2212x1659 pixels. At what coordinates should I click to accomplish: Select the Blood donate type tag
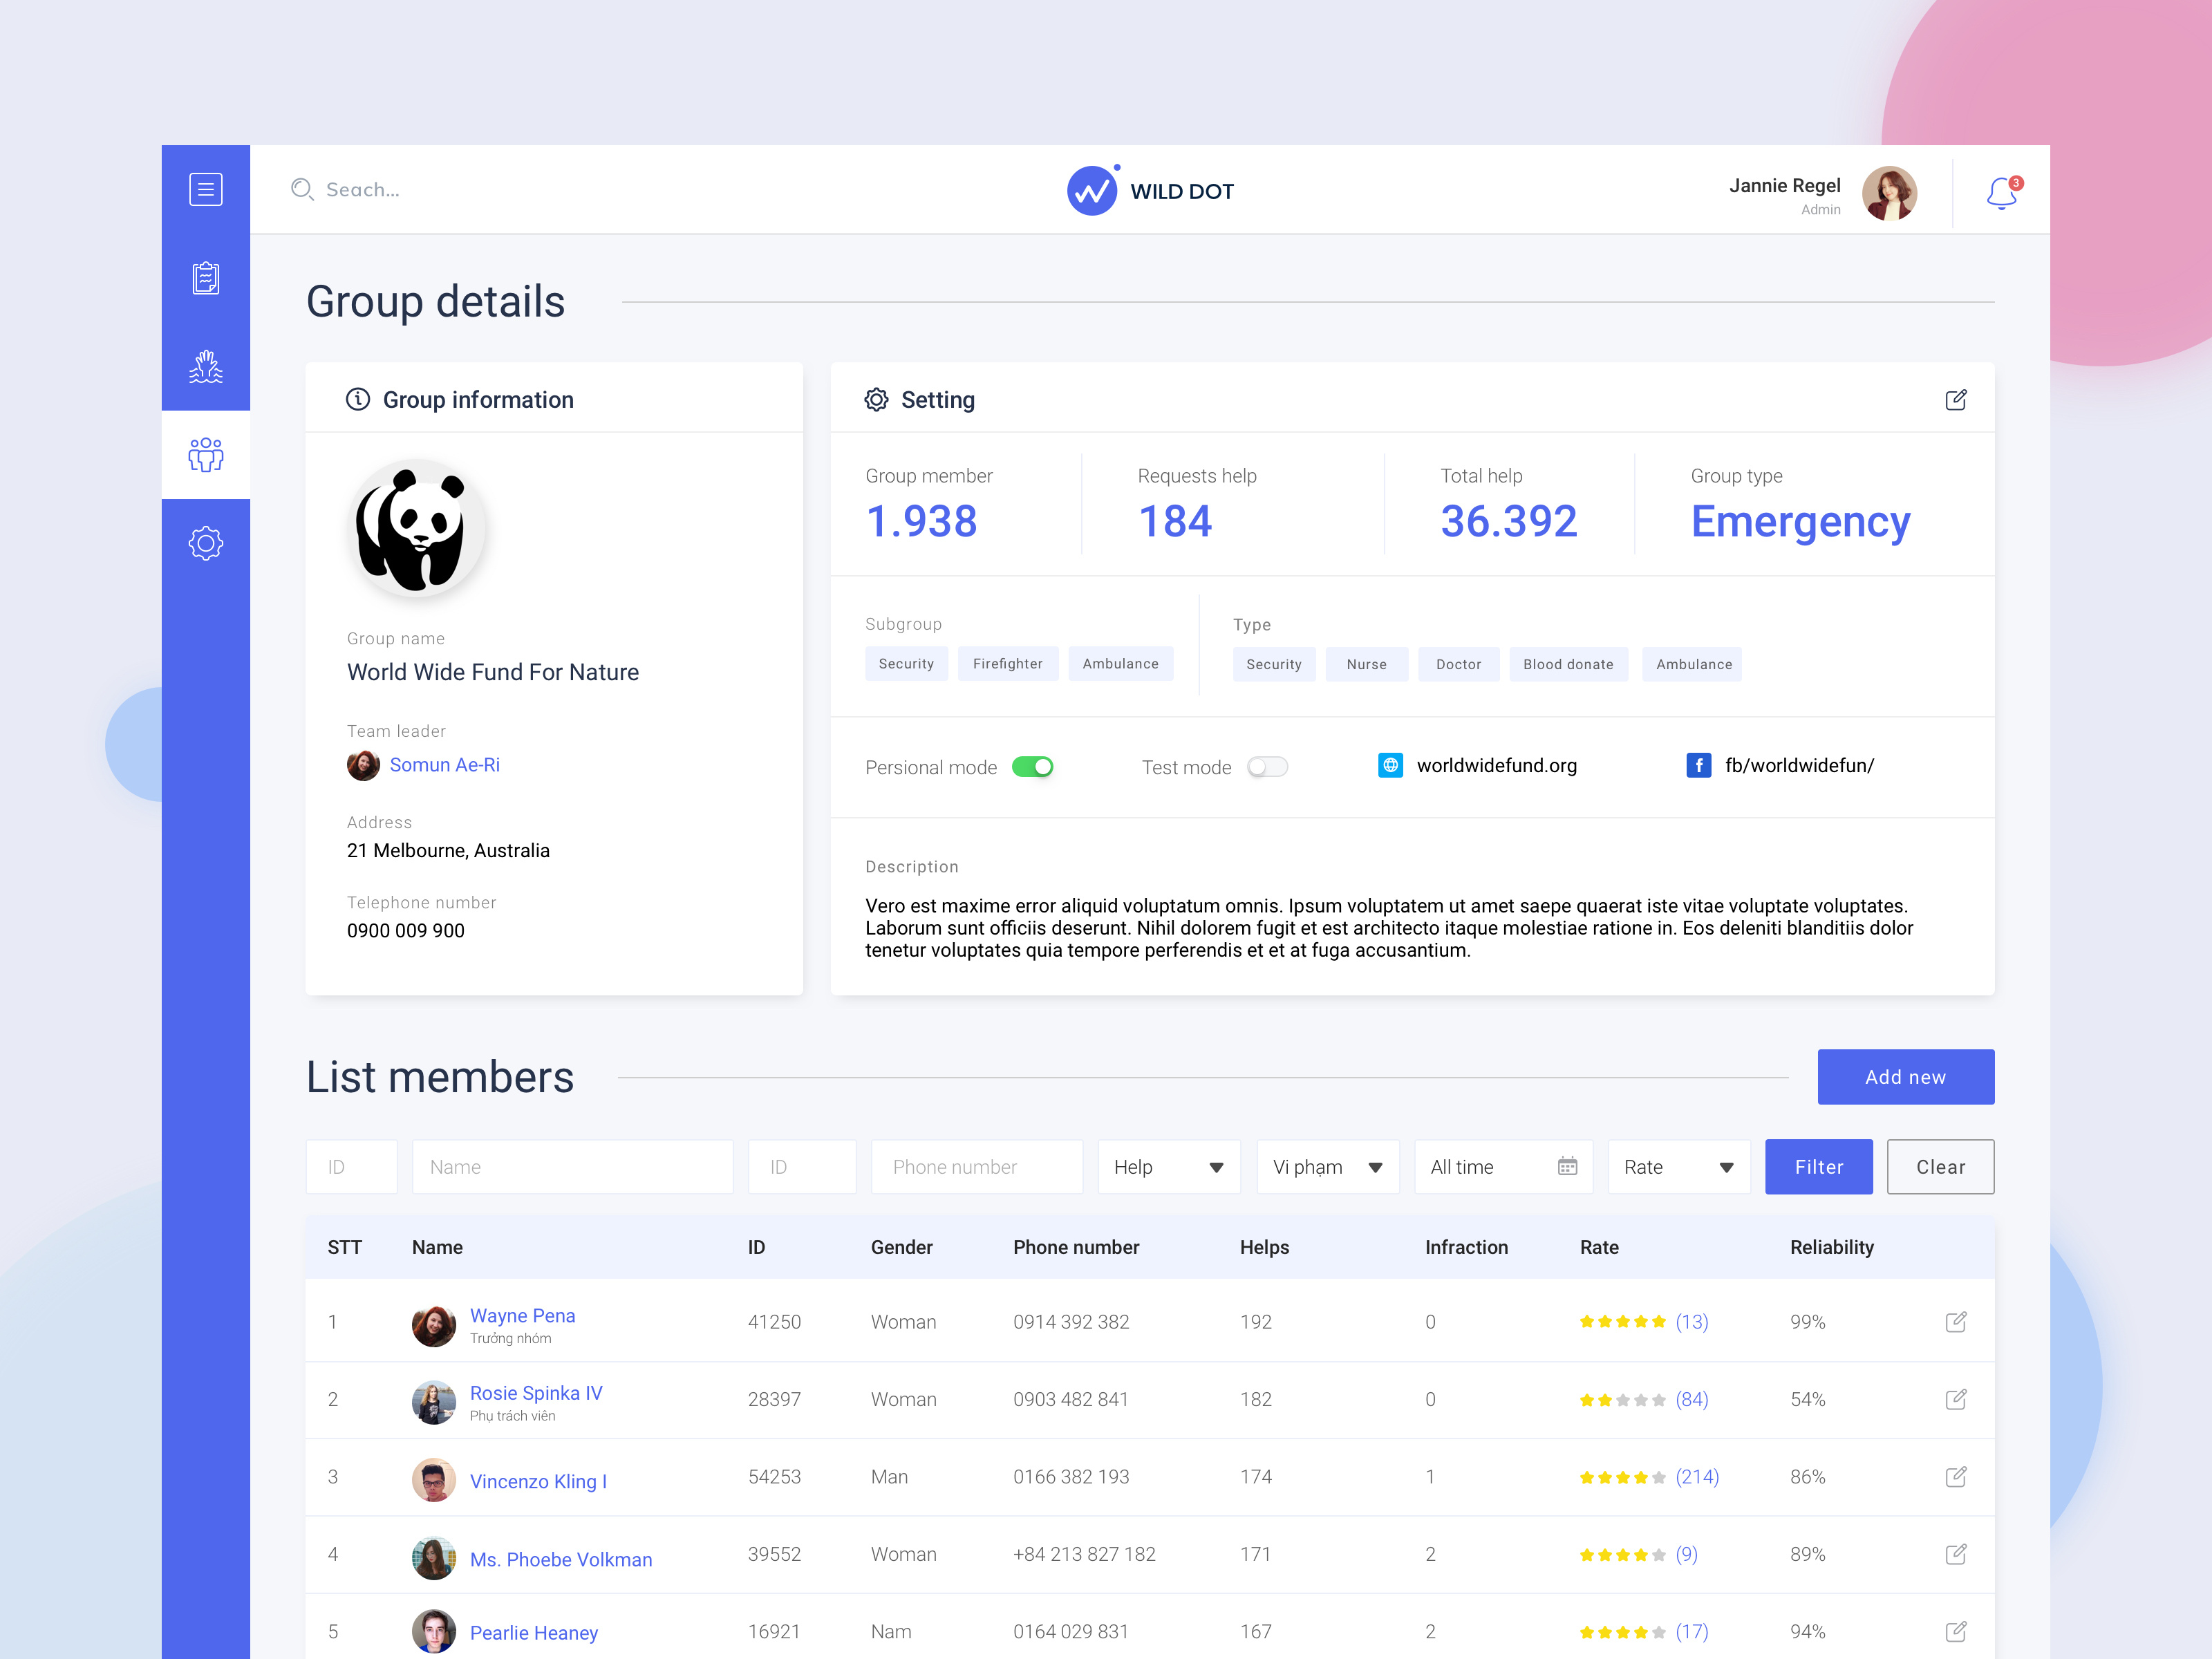point(1568,663)
